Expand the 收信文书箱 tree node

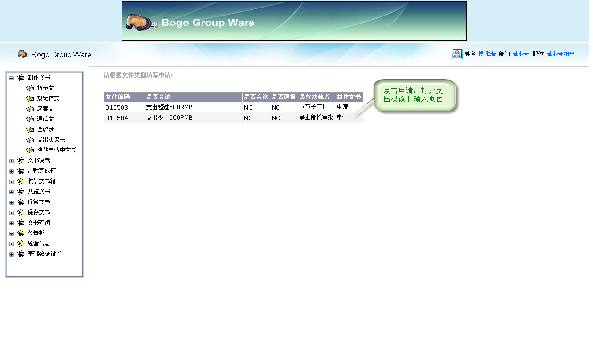click(x=12, y=182)
